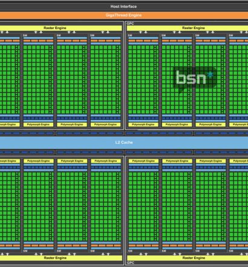Select the orange GigaThread Engine bar
Viewport: 248px width, 267px height.
point(124,15)
